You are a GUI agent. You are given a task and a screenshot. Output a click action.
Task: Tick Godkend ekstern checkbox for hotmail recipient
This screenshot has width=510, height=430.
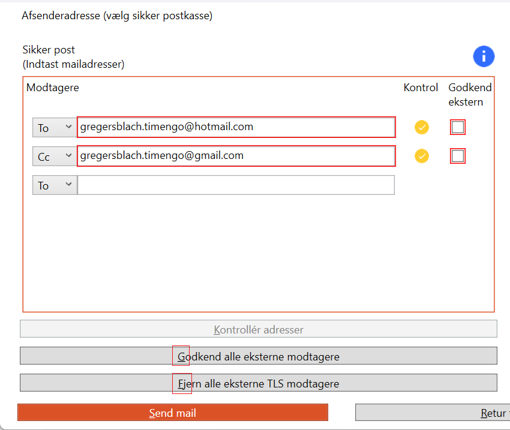pos(458,127)
